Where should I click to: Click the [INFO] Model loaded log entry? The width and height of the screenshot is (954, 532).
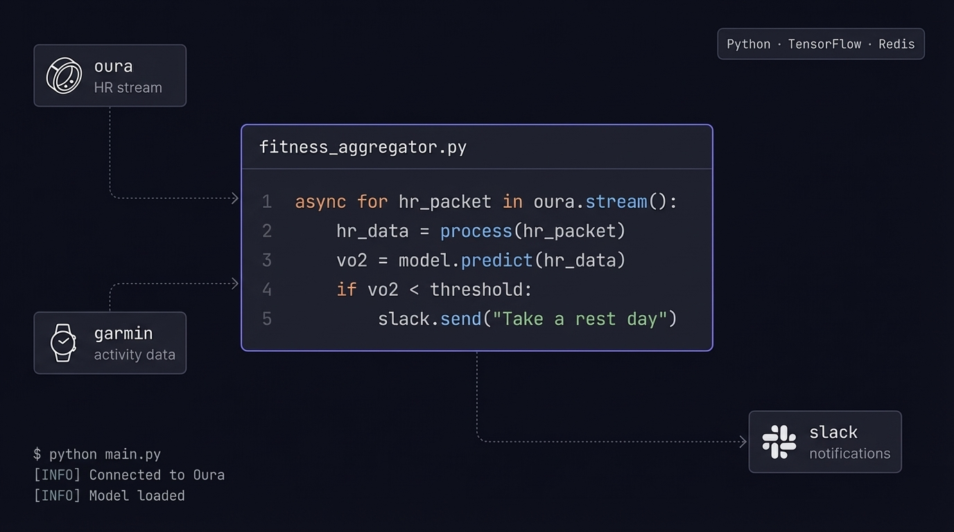(110, 495)
